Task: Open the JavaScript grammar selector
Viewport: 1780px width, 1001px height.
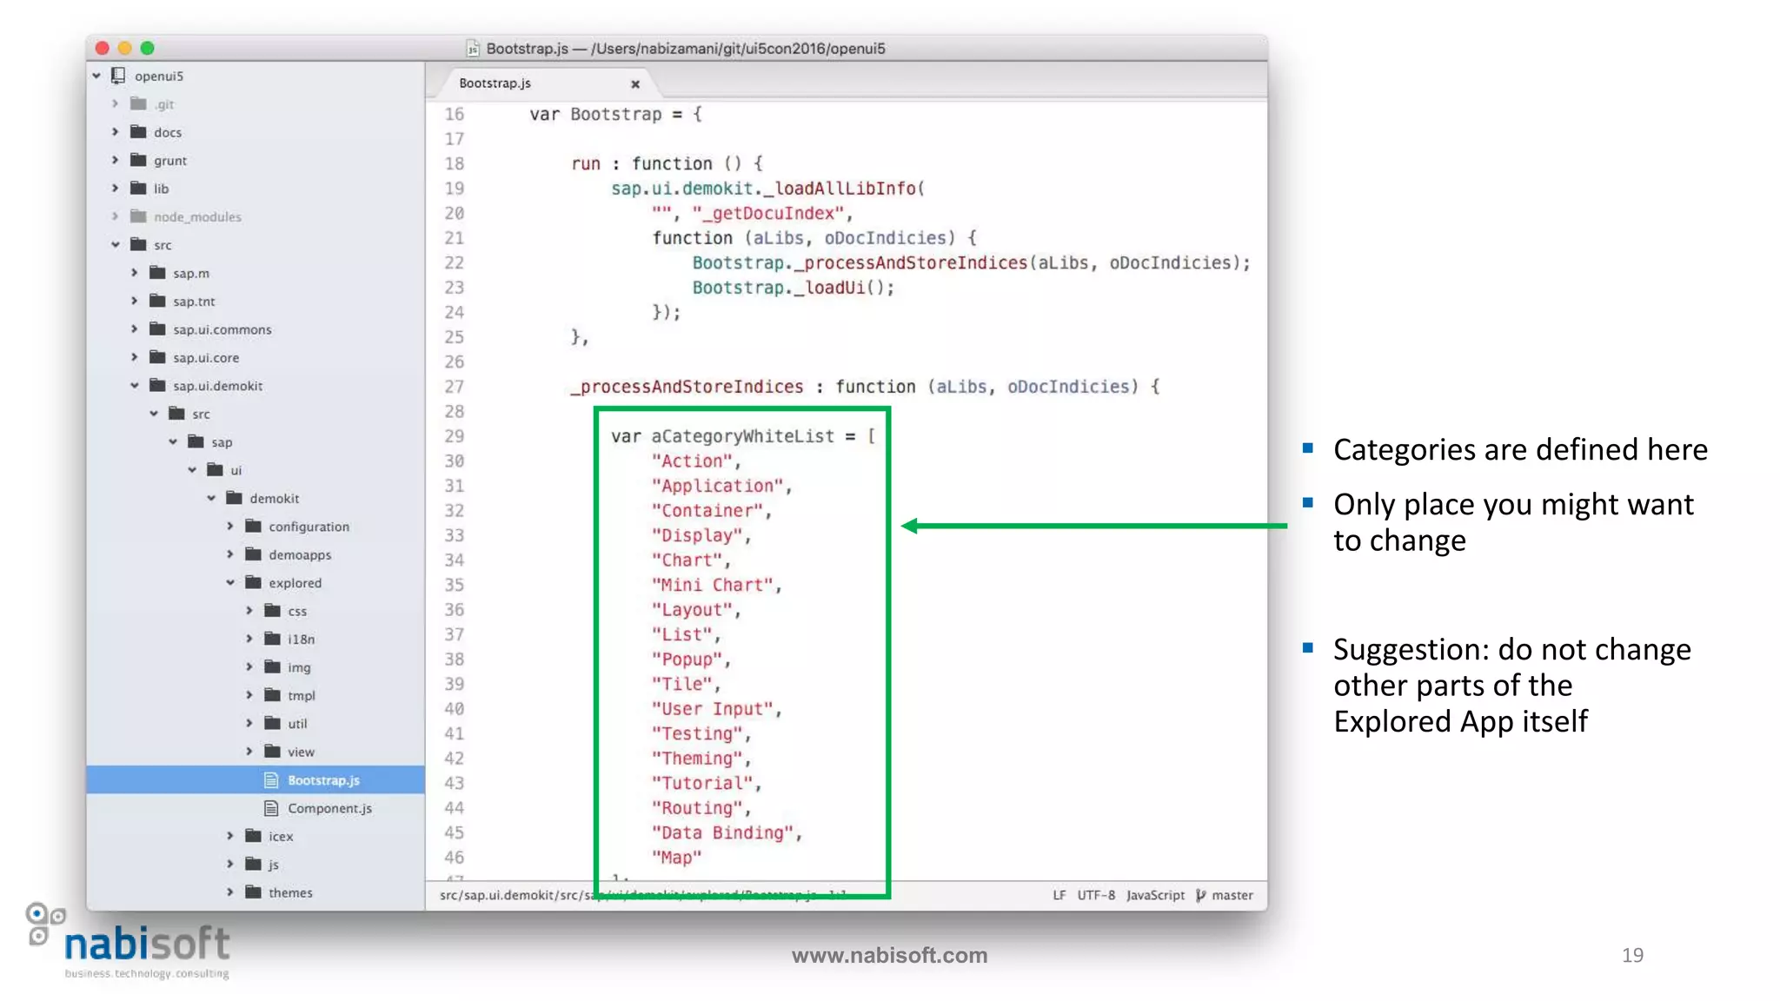Action: click(1155, 895)
